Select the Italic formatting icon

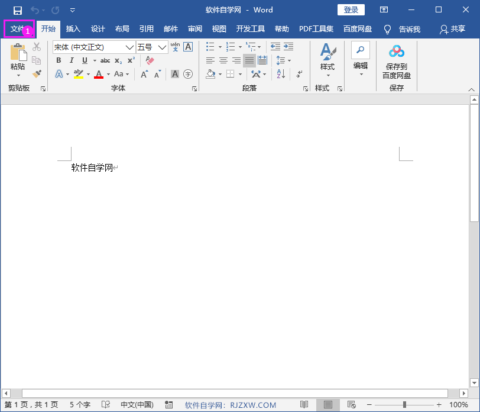pyautogui.click(x=71, y=60)
